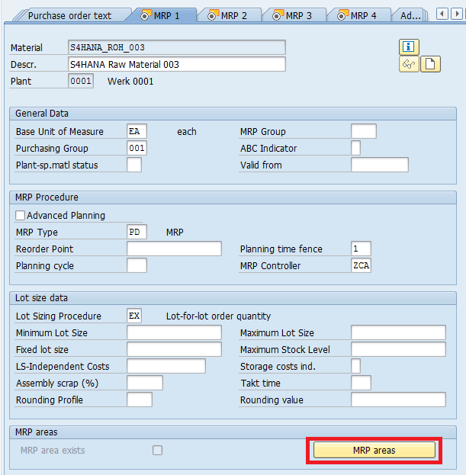The height and width of the screenshot is (475, 466).
Task: Click the LS-Independent Costs field
Action: (166, 366)
